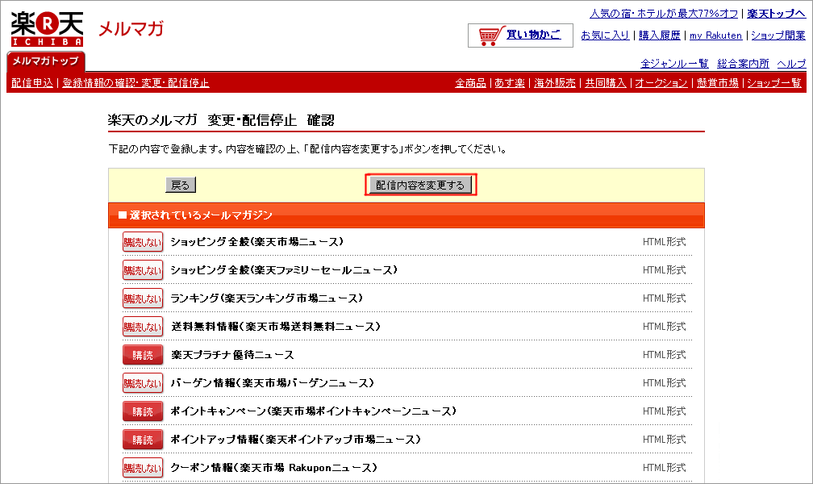813x484 pixels.
Task: Open the オークション link
Action: coord(661,83)
